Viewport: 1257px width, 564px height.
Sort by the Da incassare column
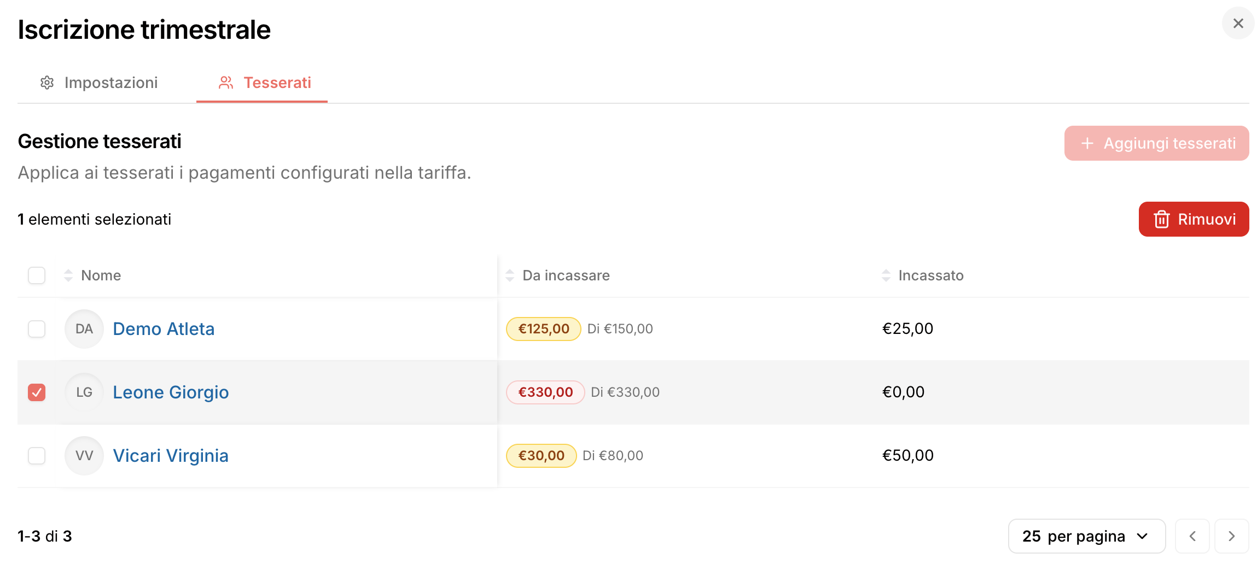(x=566, y=275)
